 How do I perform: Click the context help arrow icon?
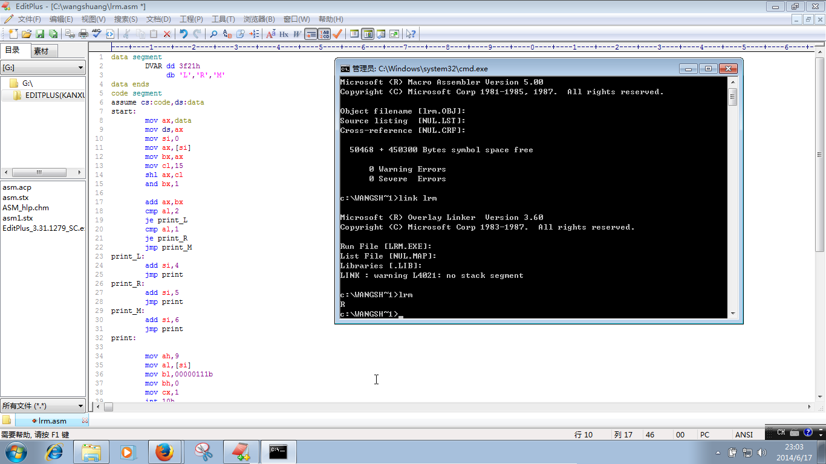pyautogui.click(x=411, y=34)
